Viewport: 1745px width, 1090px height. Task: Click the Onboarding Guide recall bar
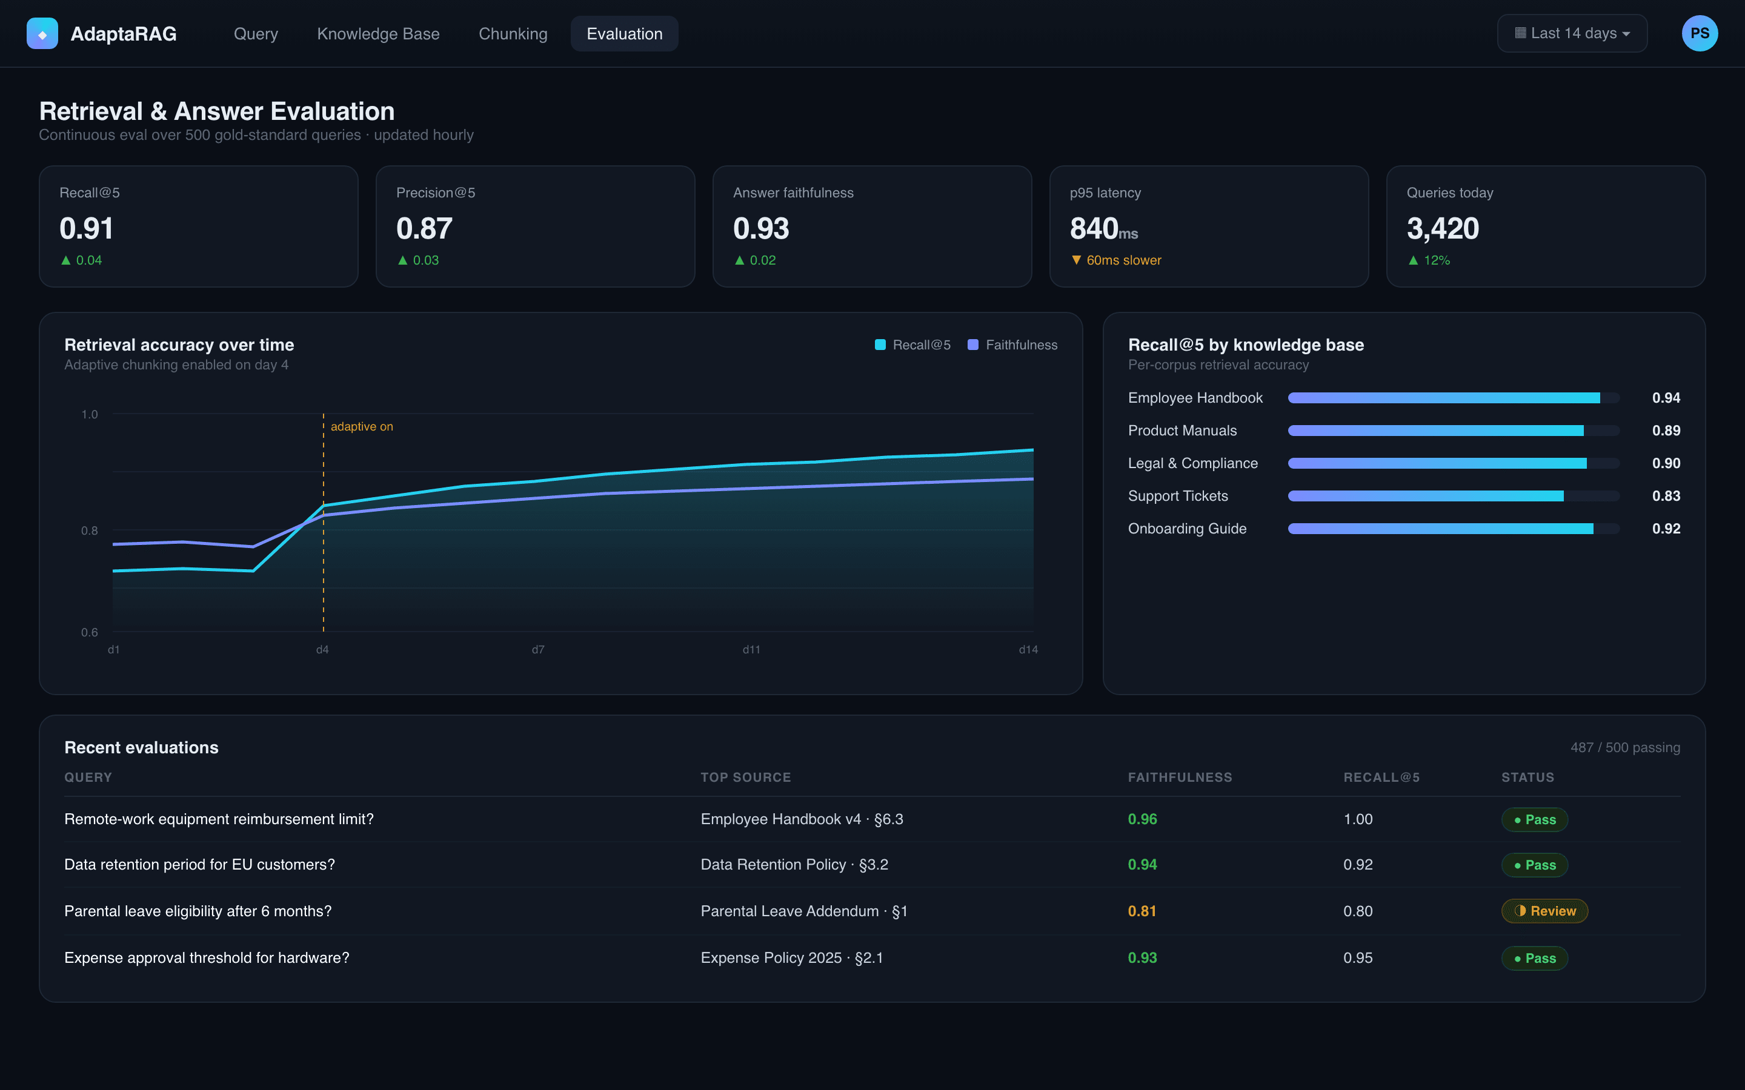tap(1454, 529)
